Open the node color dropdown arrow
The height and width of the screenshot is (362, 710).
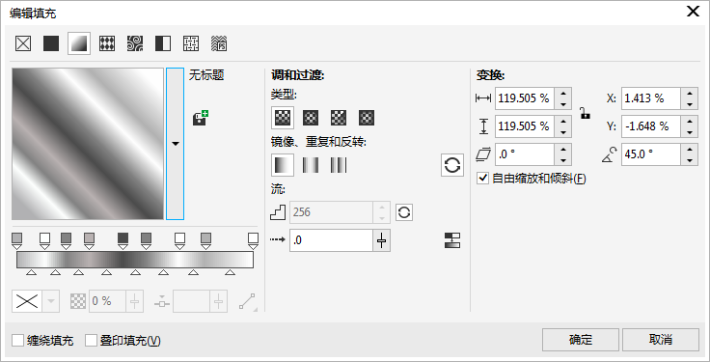(x=51, y=302)
